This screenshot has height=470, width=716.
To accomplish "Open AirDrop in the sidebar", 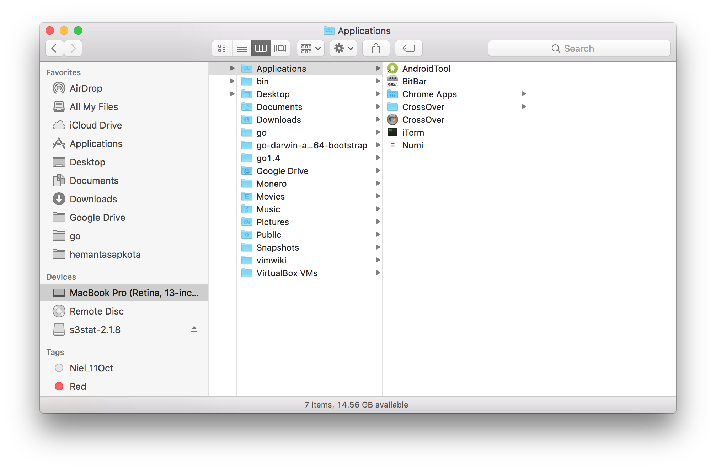I will 86,88.
